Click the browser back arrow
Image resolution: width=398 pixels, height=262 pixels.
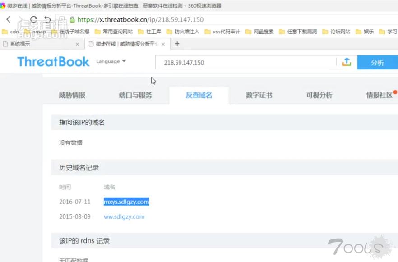[9, 19]
